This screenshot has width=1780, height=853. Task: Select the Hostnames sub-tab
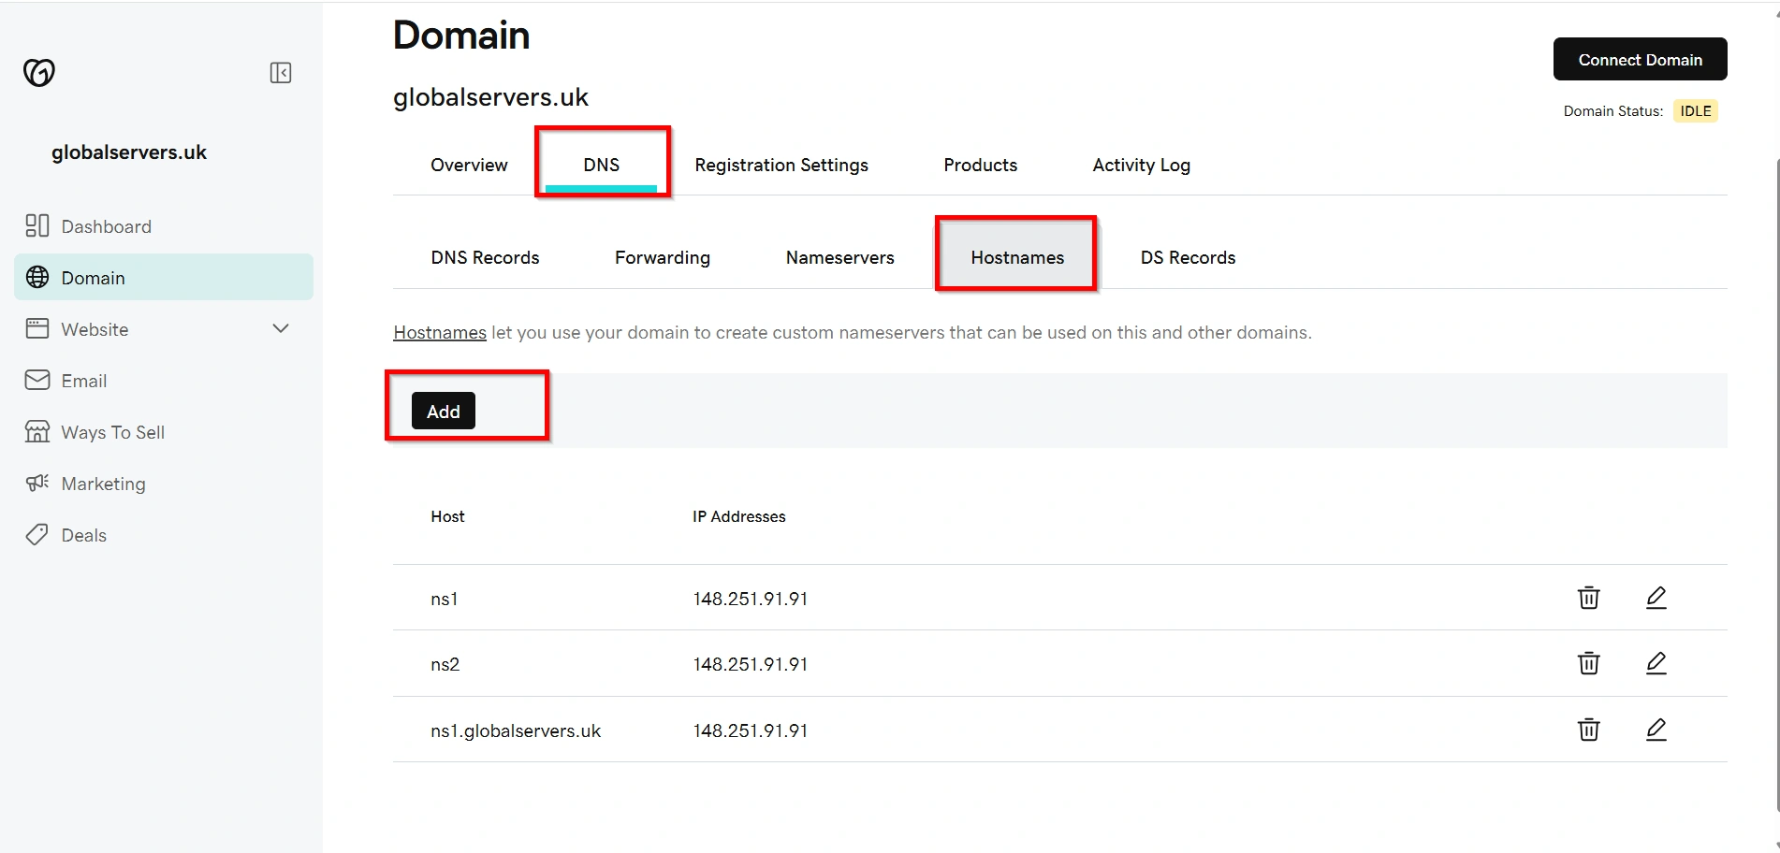coord(1017,257)
